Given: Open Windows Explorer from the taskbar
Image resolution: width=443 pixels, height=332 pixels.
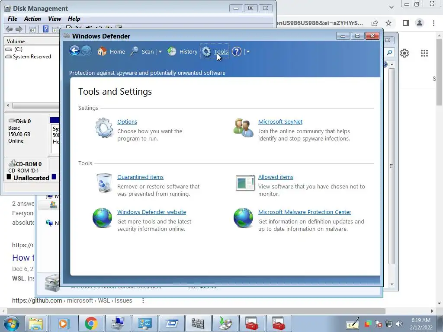Looking at the screenshot, I should [x=36, y=323].
